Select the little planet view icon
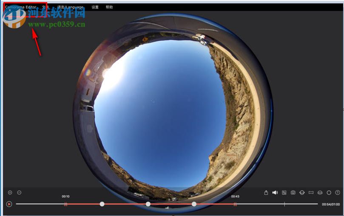This screenshot has width=344, height=216. click(302, 193)
